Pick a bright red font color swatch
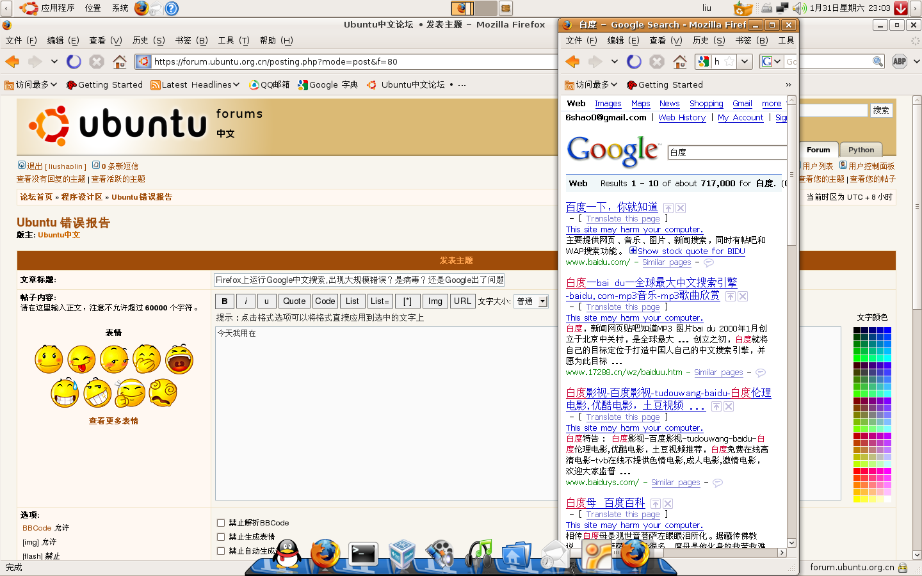Screen dimensions: 922x576 pos(857,471)
